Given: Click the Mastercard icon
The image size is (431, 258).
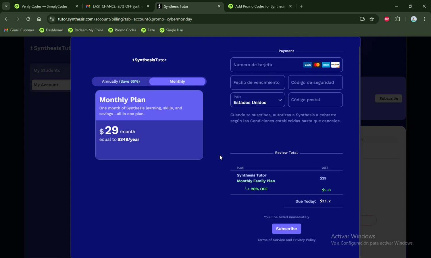Looking at the screenshot, I should coord(317,65).
